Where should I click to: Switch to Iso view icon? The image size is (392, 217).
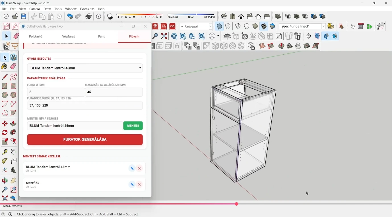point(224,16)
